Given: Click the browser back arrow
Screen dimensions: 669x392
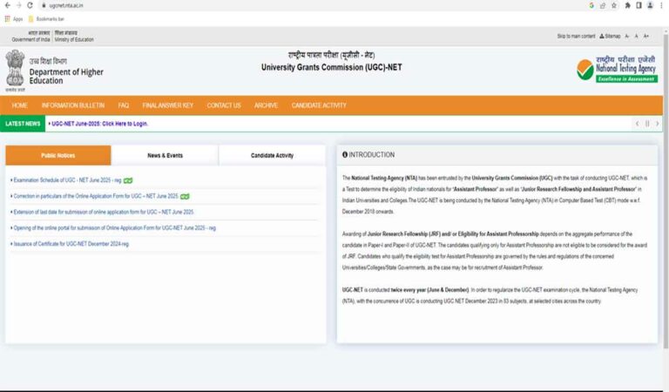Looking at the screenshot, I should click(x=7, y=5).
